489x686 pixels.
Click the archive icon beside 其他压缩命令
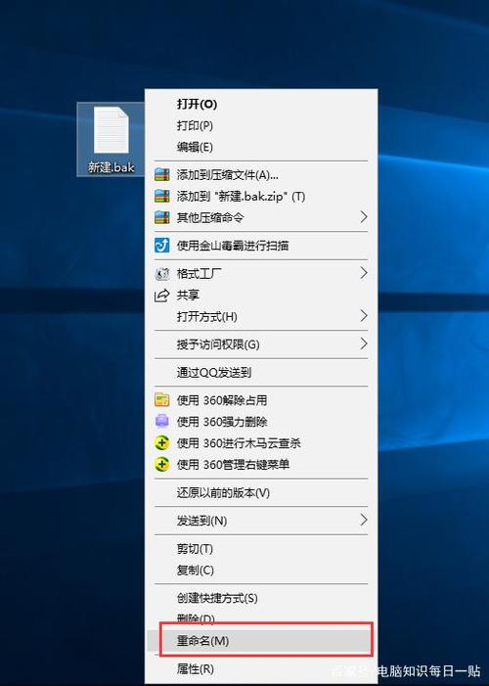pyautogui.click(x=161, y=217)
